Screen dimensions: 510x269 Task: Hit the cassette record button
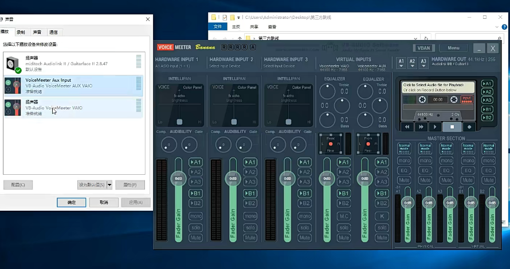[469, 127]
